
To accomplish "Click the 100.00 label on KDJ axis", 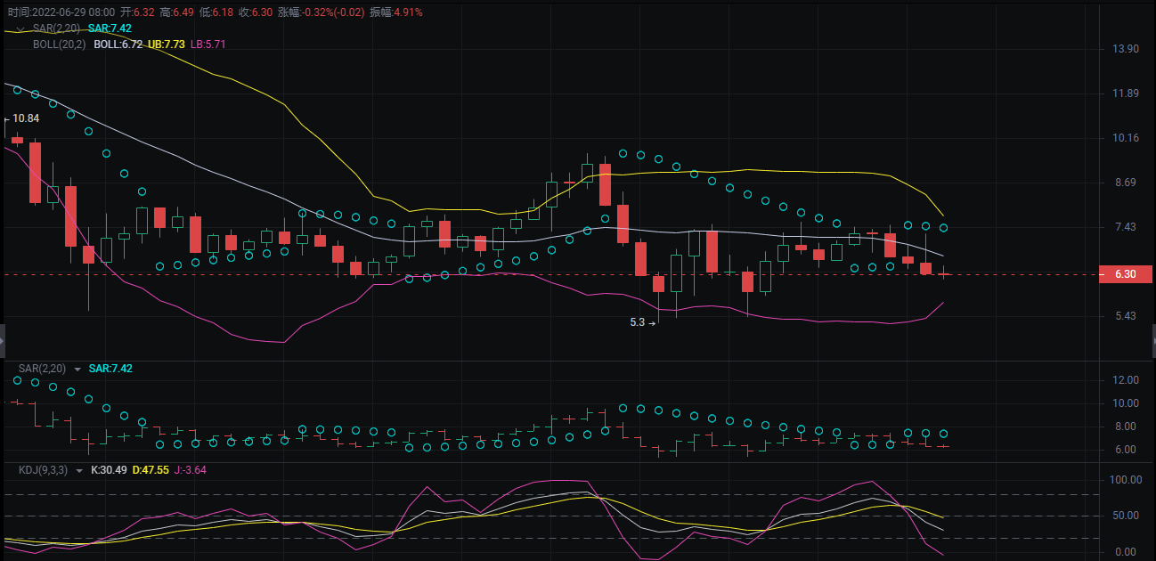I will pyautogui.click(x=1126, y=480).
